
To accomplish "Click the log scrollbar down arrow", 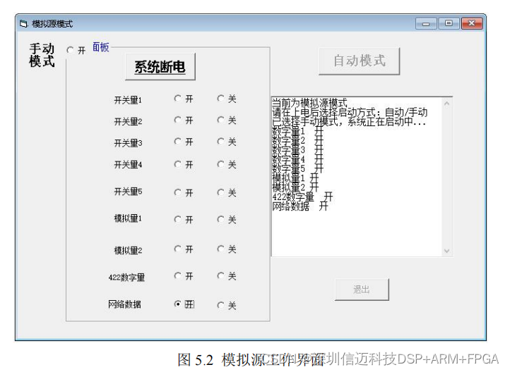I will 446,250.
